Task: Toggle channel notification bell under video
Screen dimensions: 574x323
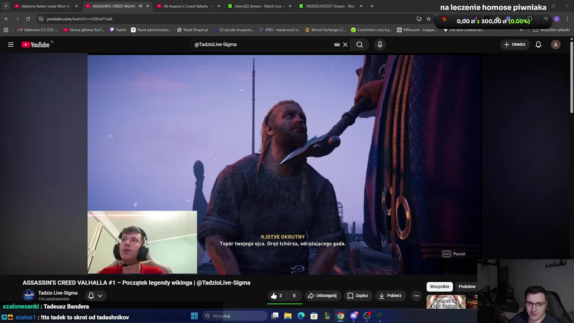Action: (91, 296)
